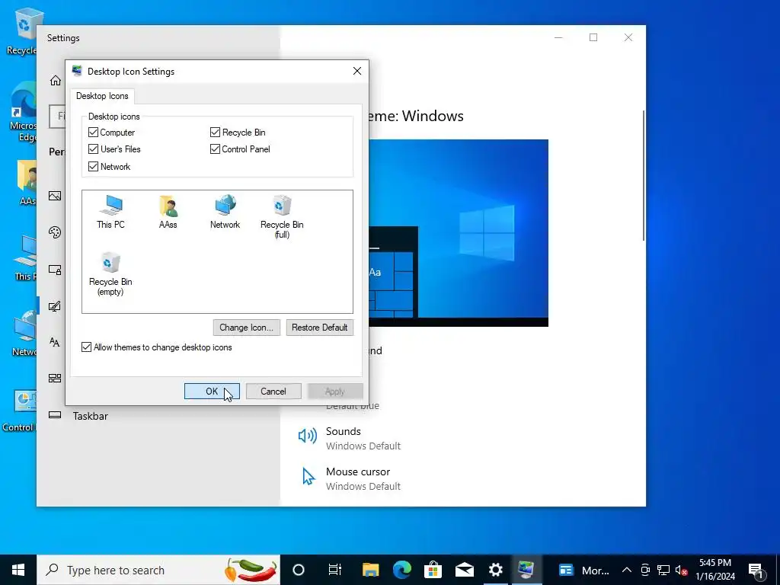
Task: Show hidden icons tray chevron
Action: 627,570
